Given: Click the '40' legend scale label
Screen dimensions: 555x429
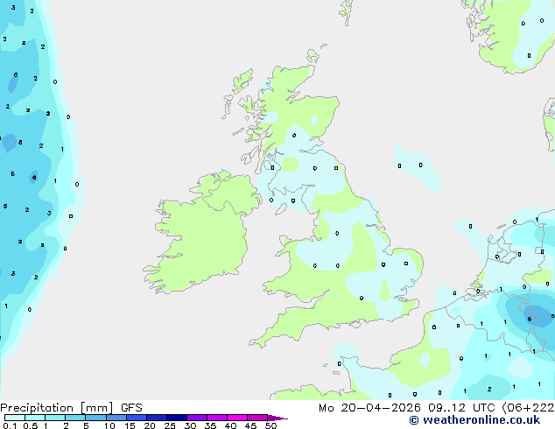Looking at the screenshot, I should (230, 425).
